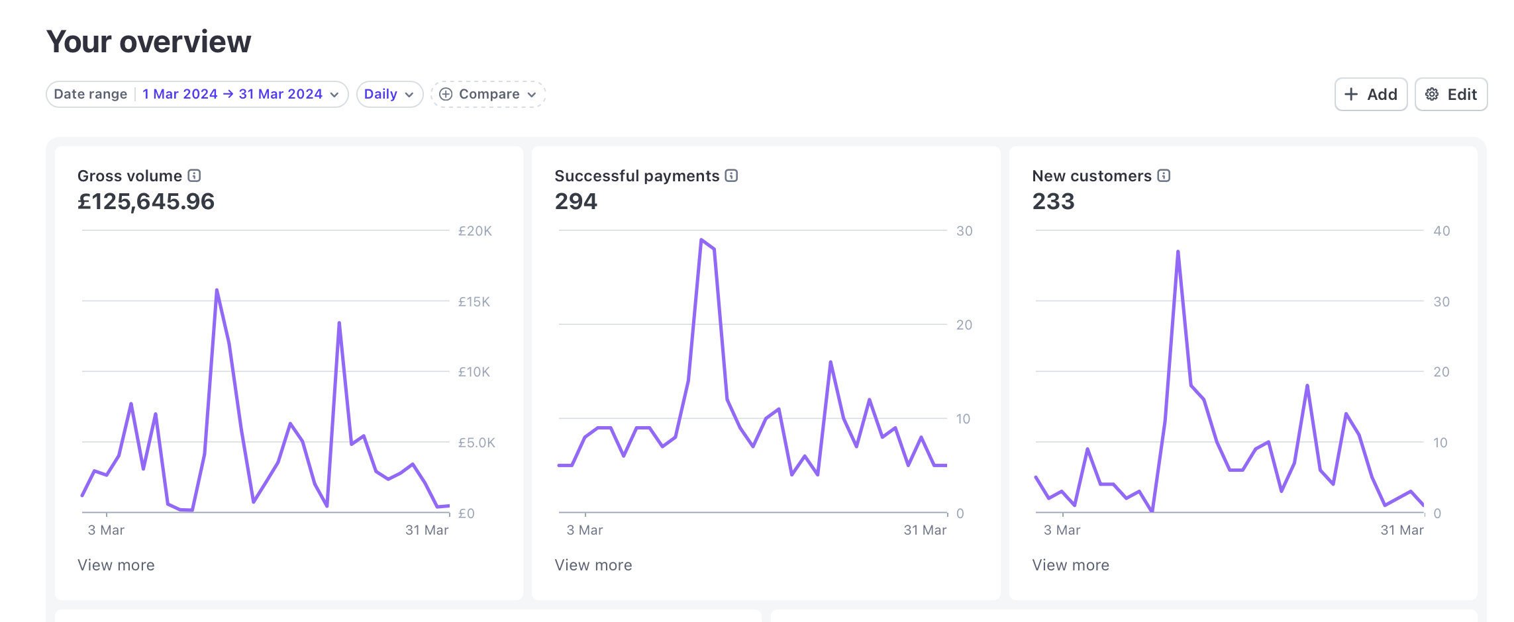Click the 1 Mar 2024 start date
This screenshot has width=1514, height=622.
pos(179,94)
